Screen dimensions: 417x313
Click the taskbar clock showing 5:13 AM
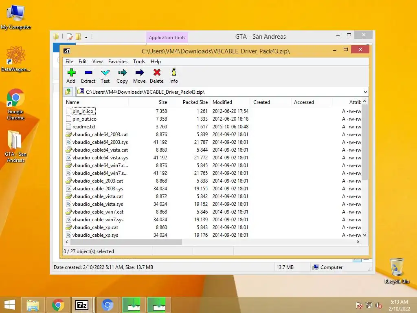click(x=399, y=305)
